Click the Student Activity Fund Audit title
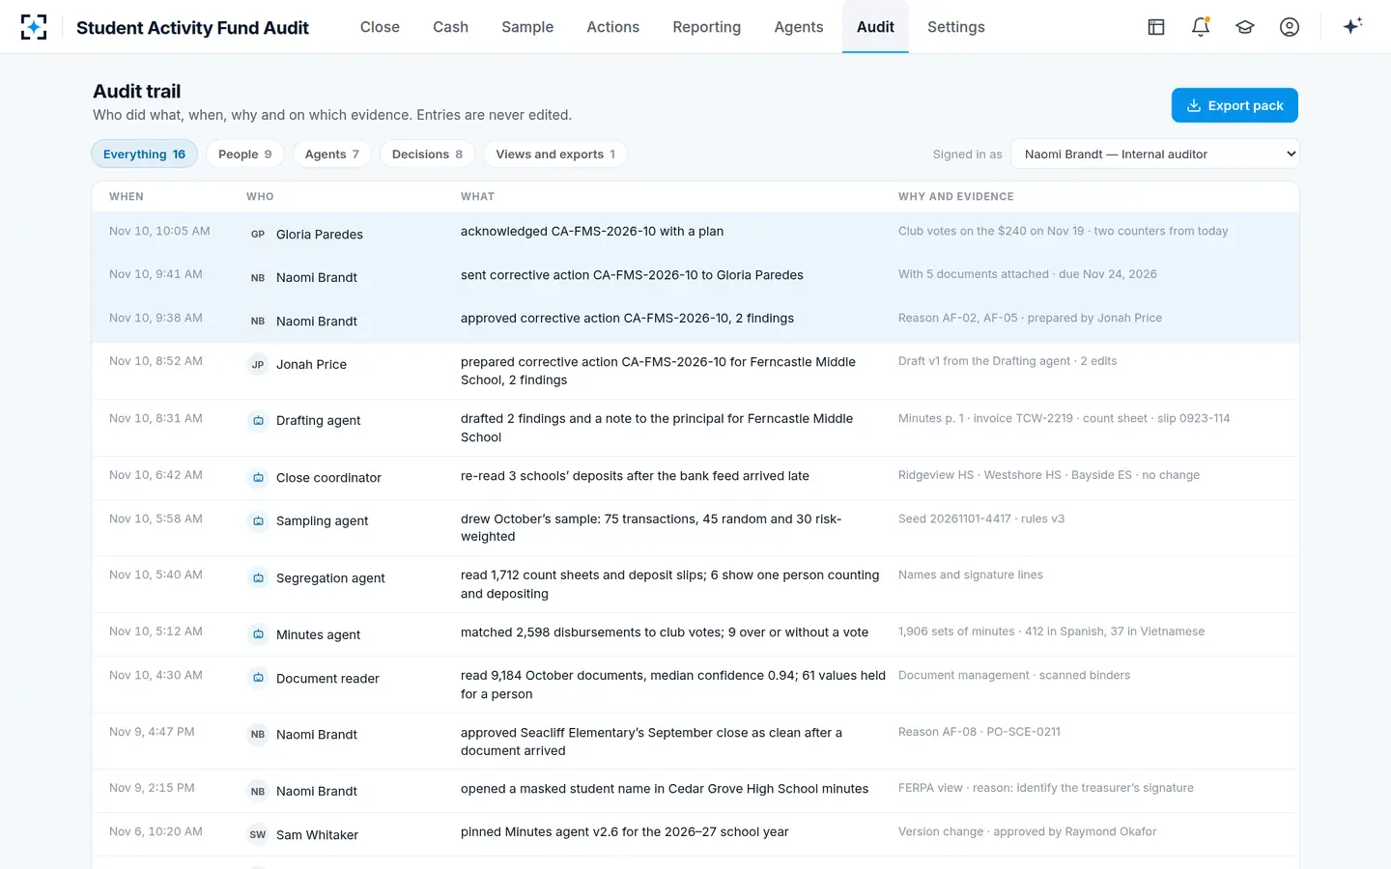The width and height of the screenshot is (1391, 869). point(192,28)
